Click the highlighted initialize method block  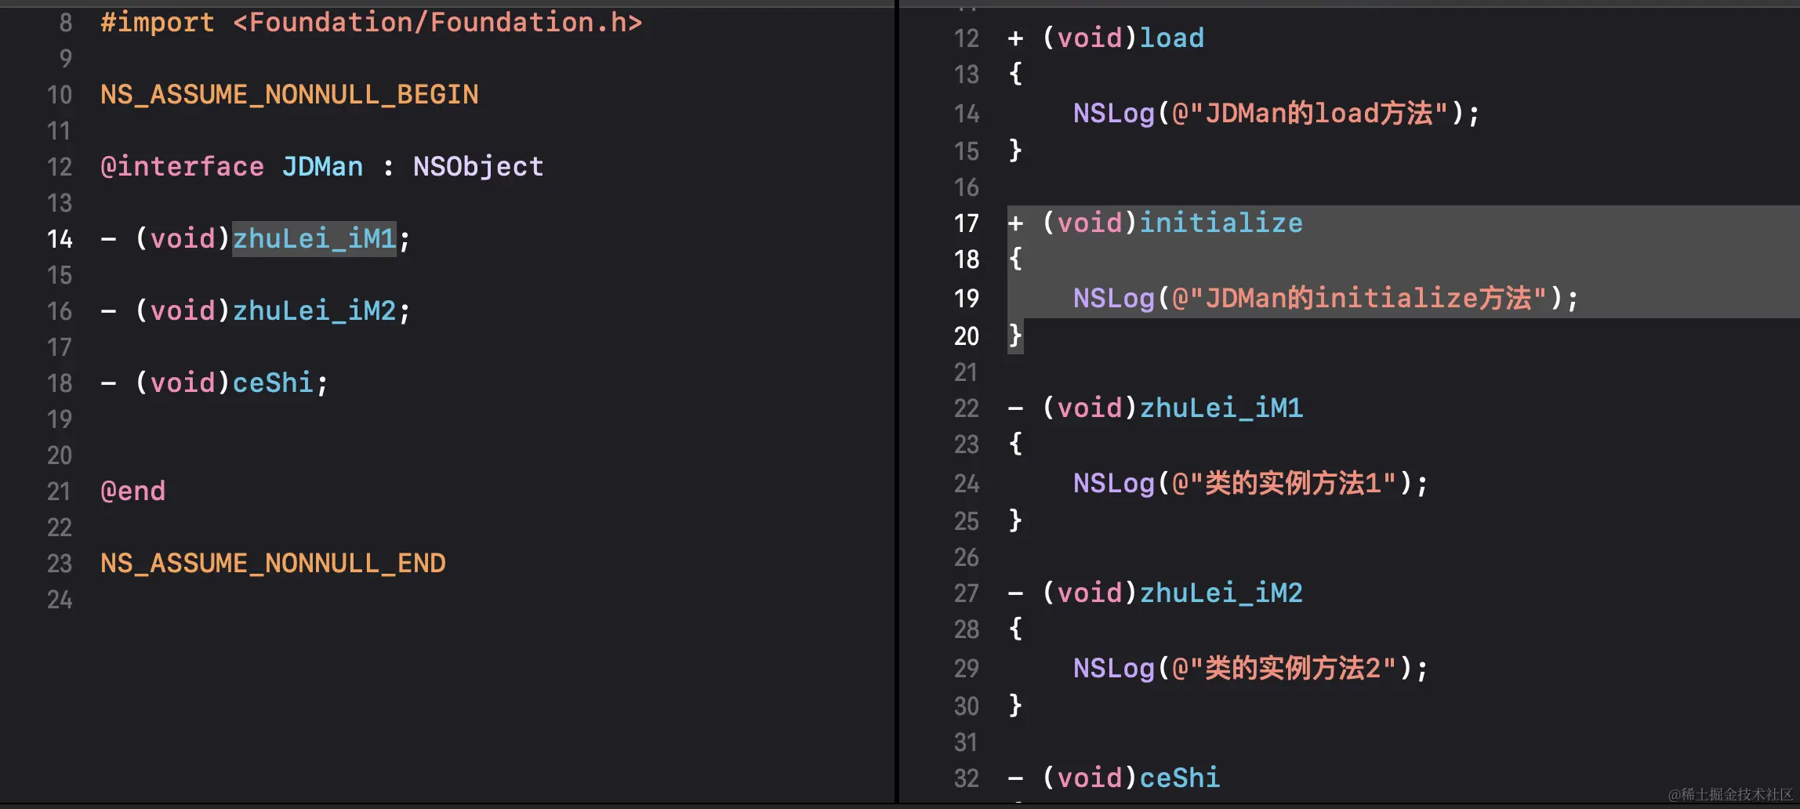click(1221, 223)
